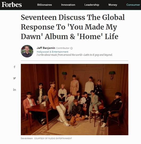Screen dimensions: 141x144
Task: Open Hollywood & Entertainment section link
Action: [52, 52]
